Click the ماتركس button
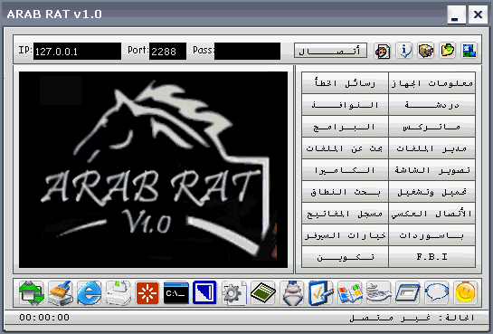The image size is (493, 334). click(431, 126)
